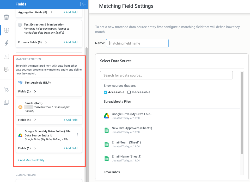Open the Google Drive entity three-dot menu
The width and height of the screenshot is (250, 182).
coord(78,135)
